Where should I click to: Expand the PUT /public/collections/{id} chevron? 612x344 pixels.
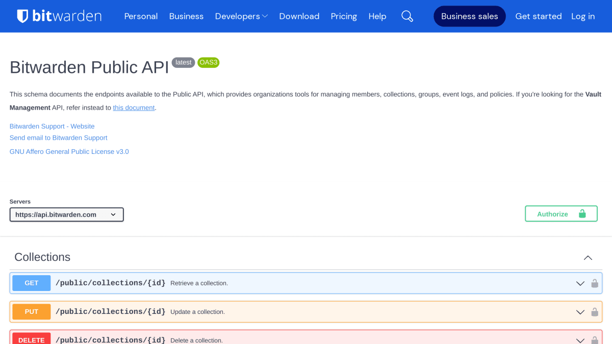580,312
